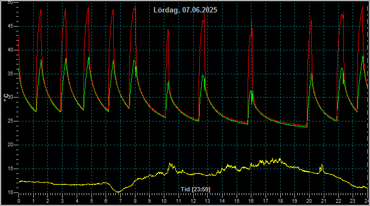Click the 45 value on temperature axis
The image size is (370, 206).
click(x=10, y=27)
